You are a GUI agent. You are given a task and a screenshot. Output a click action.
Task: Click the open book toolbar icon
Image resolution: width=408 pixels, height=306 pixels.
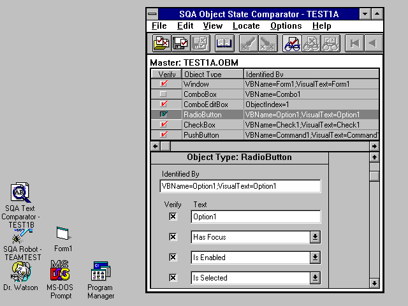[x=224, y=43]
